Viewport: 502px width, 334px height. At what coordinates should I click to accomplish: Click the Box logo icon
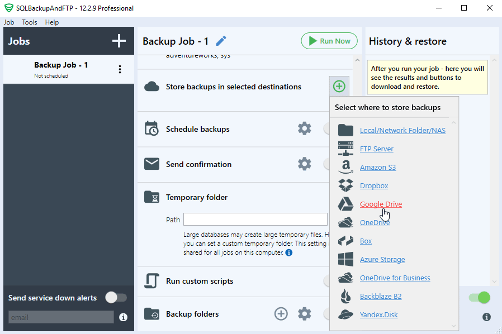pos(345,241)
